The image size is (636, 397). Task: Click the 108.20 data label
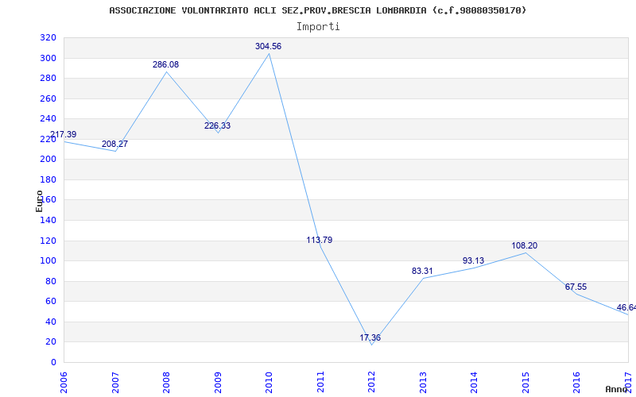[x=525, y=246]
